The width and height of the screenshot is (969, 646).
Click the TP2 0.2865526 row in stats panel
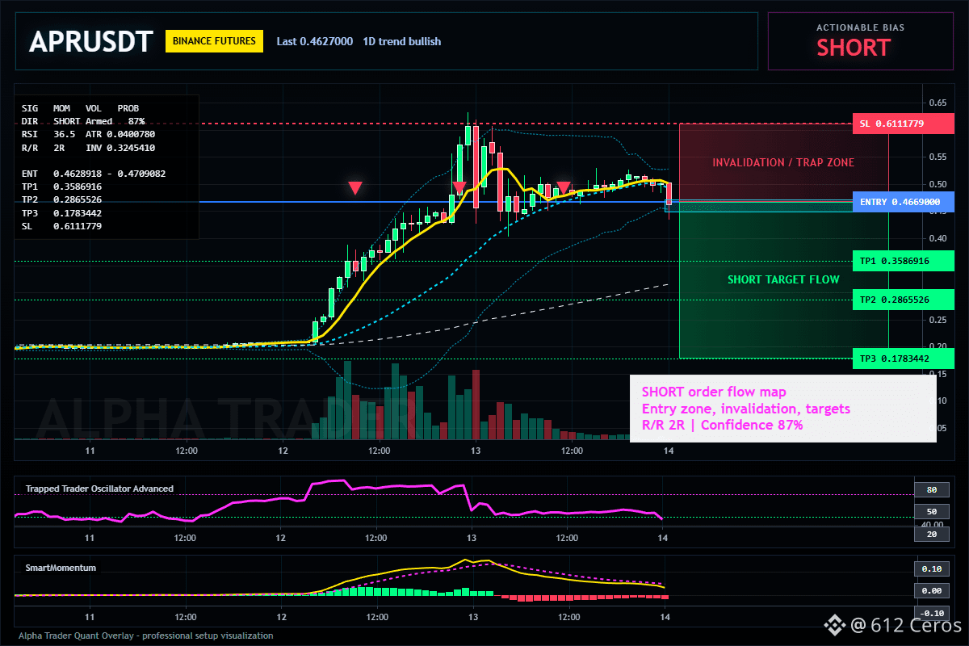[62, 199]
